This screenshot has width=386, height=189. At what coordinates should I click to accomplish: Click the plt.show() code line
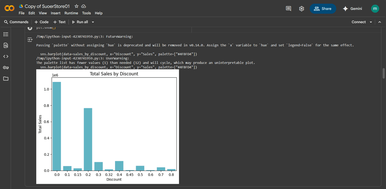coord(46,28)
